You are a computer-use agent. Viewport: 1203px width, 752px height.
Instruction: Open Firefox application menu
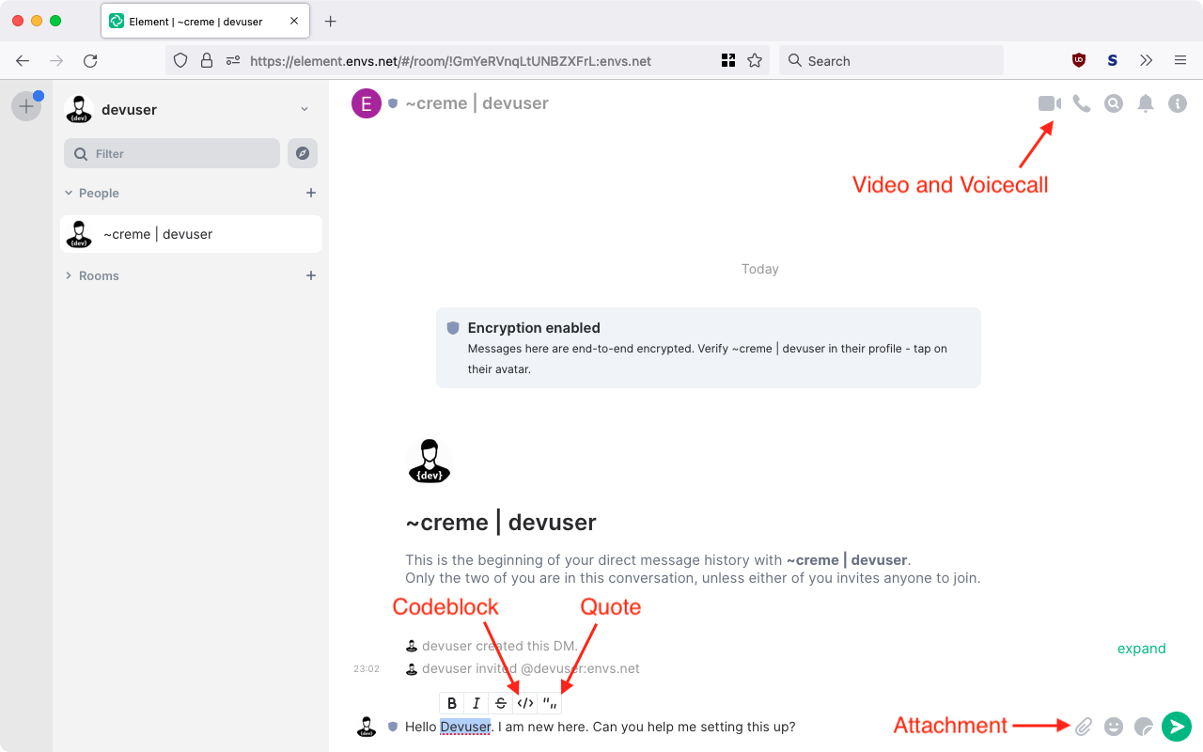(1180, 60)
